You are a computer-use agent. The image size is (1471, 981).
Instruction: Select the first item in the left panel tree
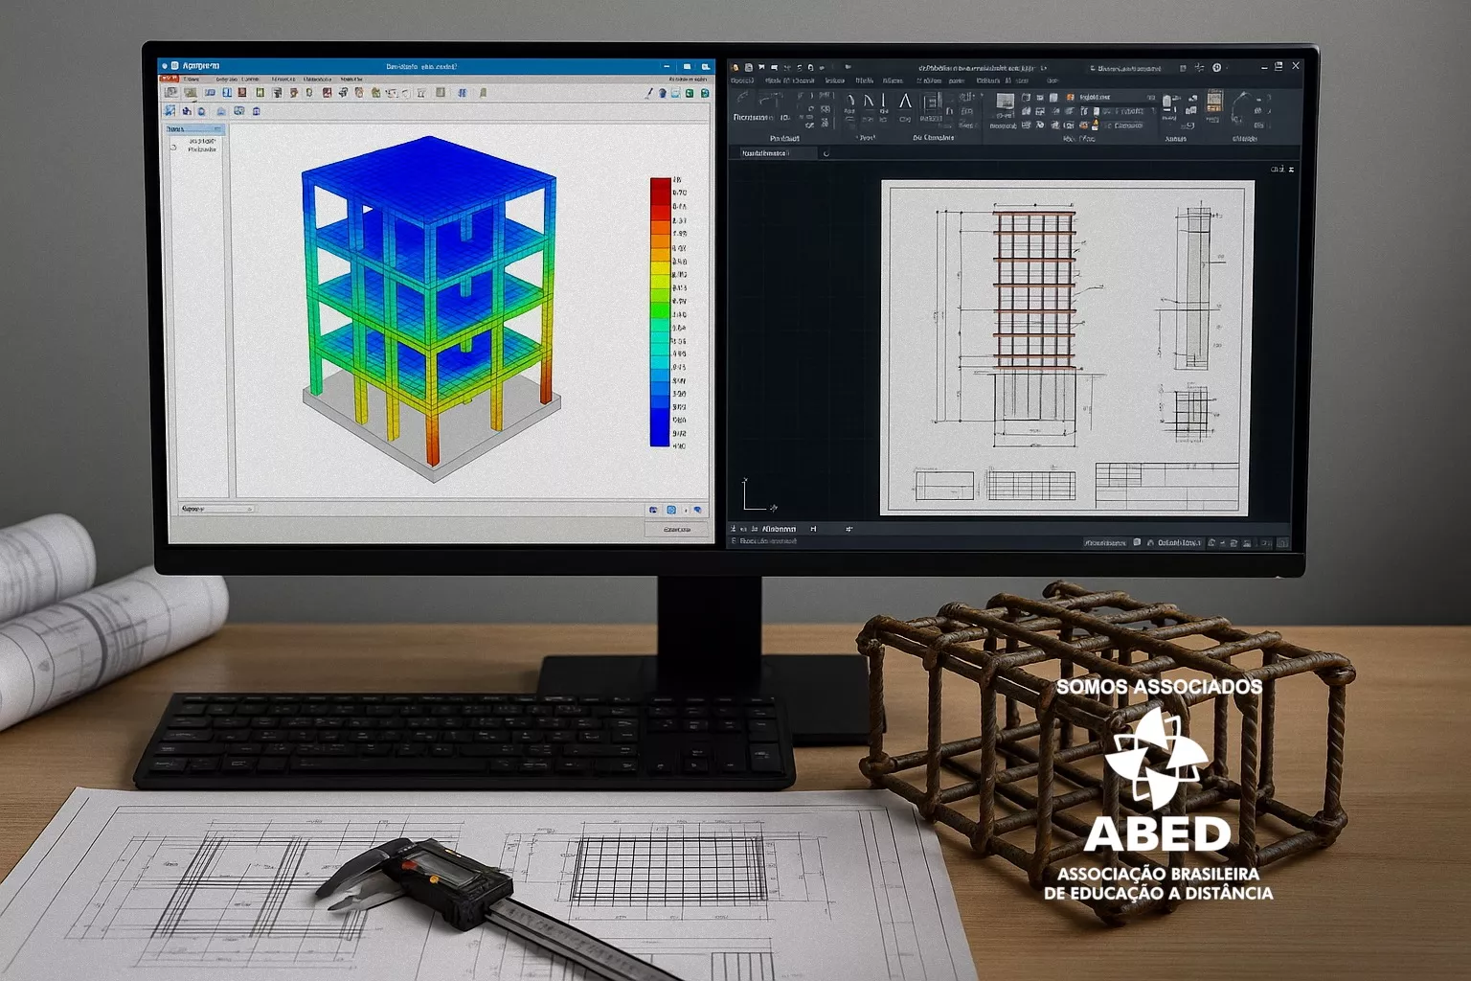tap(202, 141)
